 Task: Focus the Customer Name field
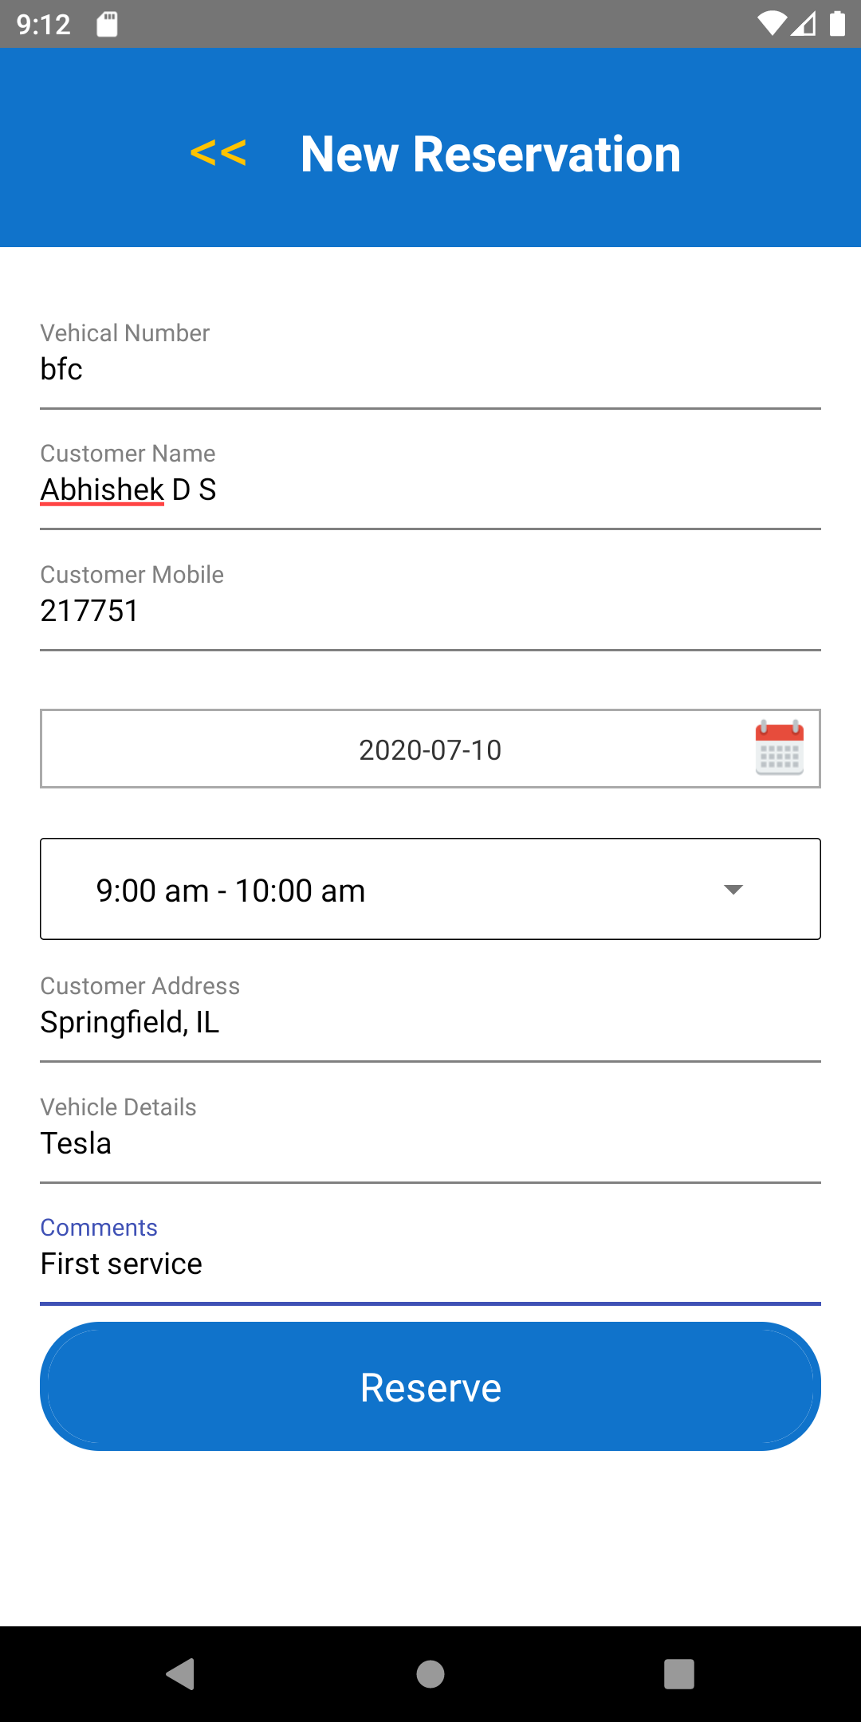[x=431, y=490]
